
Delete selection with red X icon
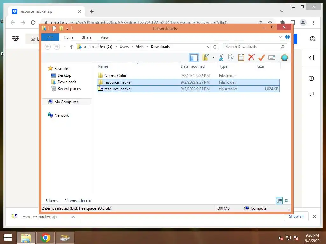coord(251,58)
